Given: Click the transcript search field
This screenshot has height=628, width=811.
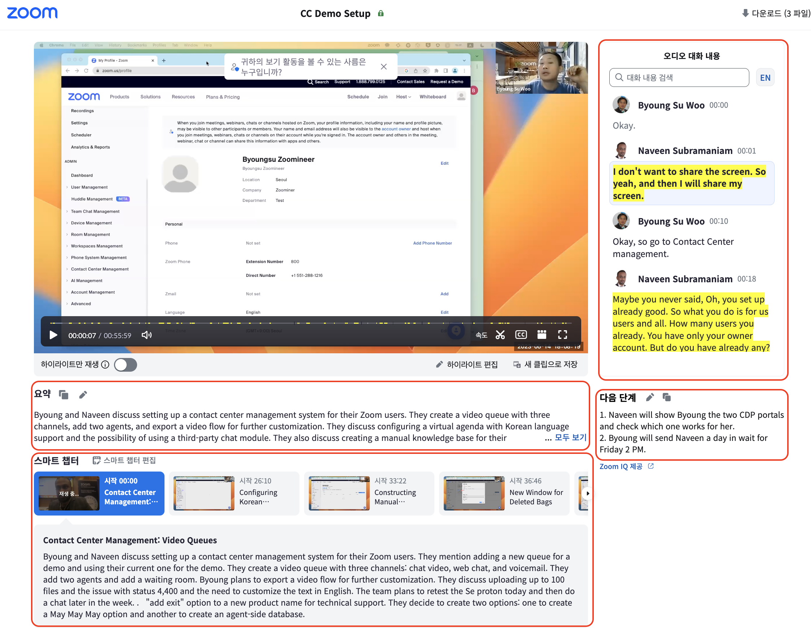Looking at the screenshot, I should pyautogui.click(x=679, y=77).
